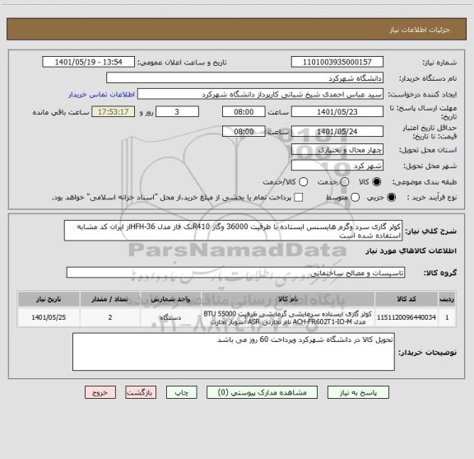The image size is (474, 459).
Task: Click the گروه کالا field
Action: click(235, 273)
